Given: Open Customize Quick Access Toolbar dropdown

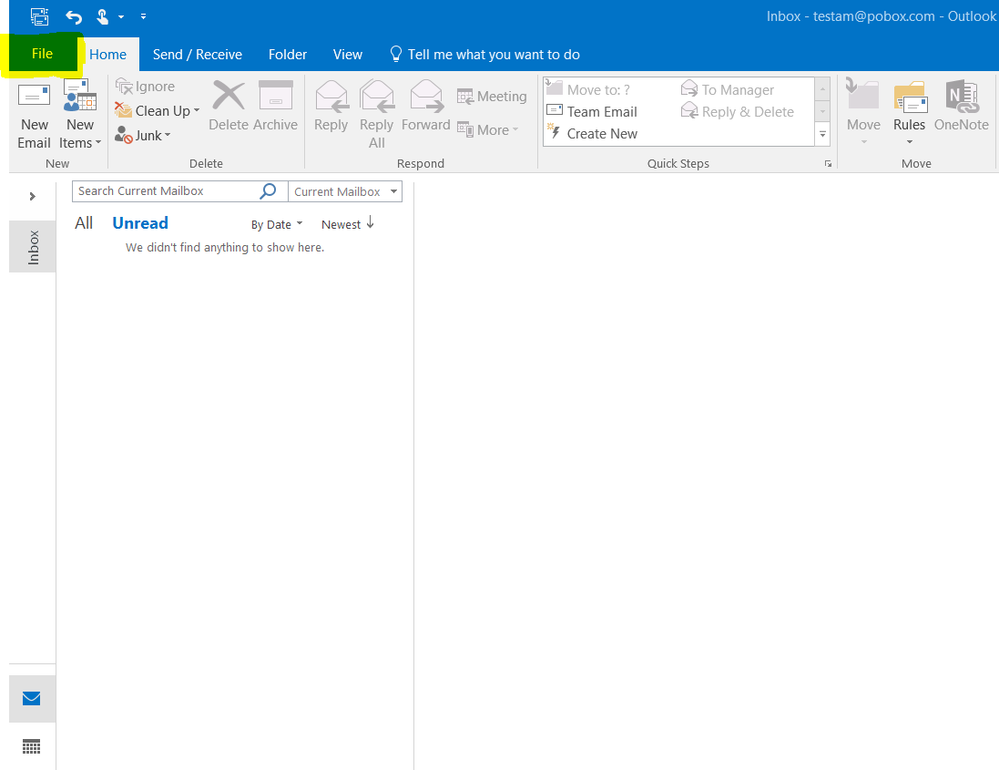Looking at the screenshot, I should coord(143,16).
